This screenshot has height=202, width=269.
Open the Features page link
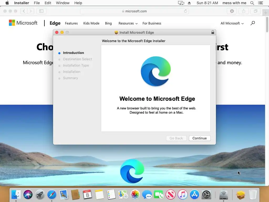coord(71,23)
